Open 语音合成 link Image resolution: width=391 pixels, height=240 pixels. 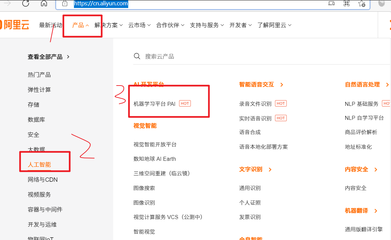[x=250, y=132]
